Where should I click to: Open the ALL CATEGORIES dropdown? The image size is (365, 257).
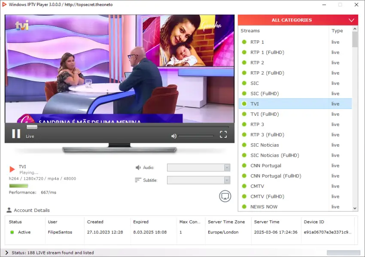coord(298,20)
